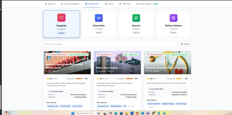Open Outlook from the taskbar
Image resolution: width=232 pixels, height=115 pixels.
click(143, 113)
